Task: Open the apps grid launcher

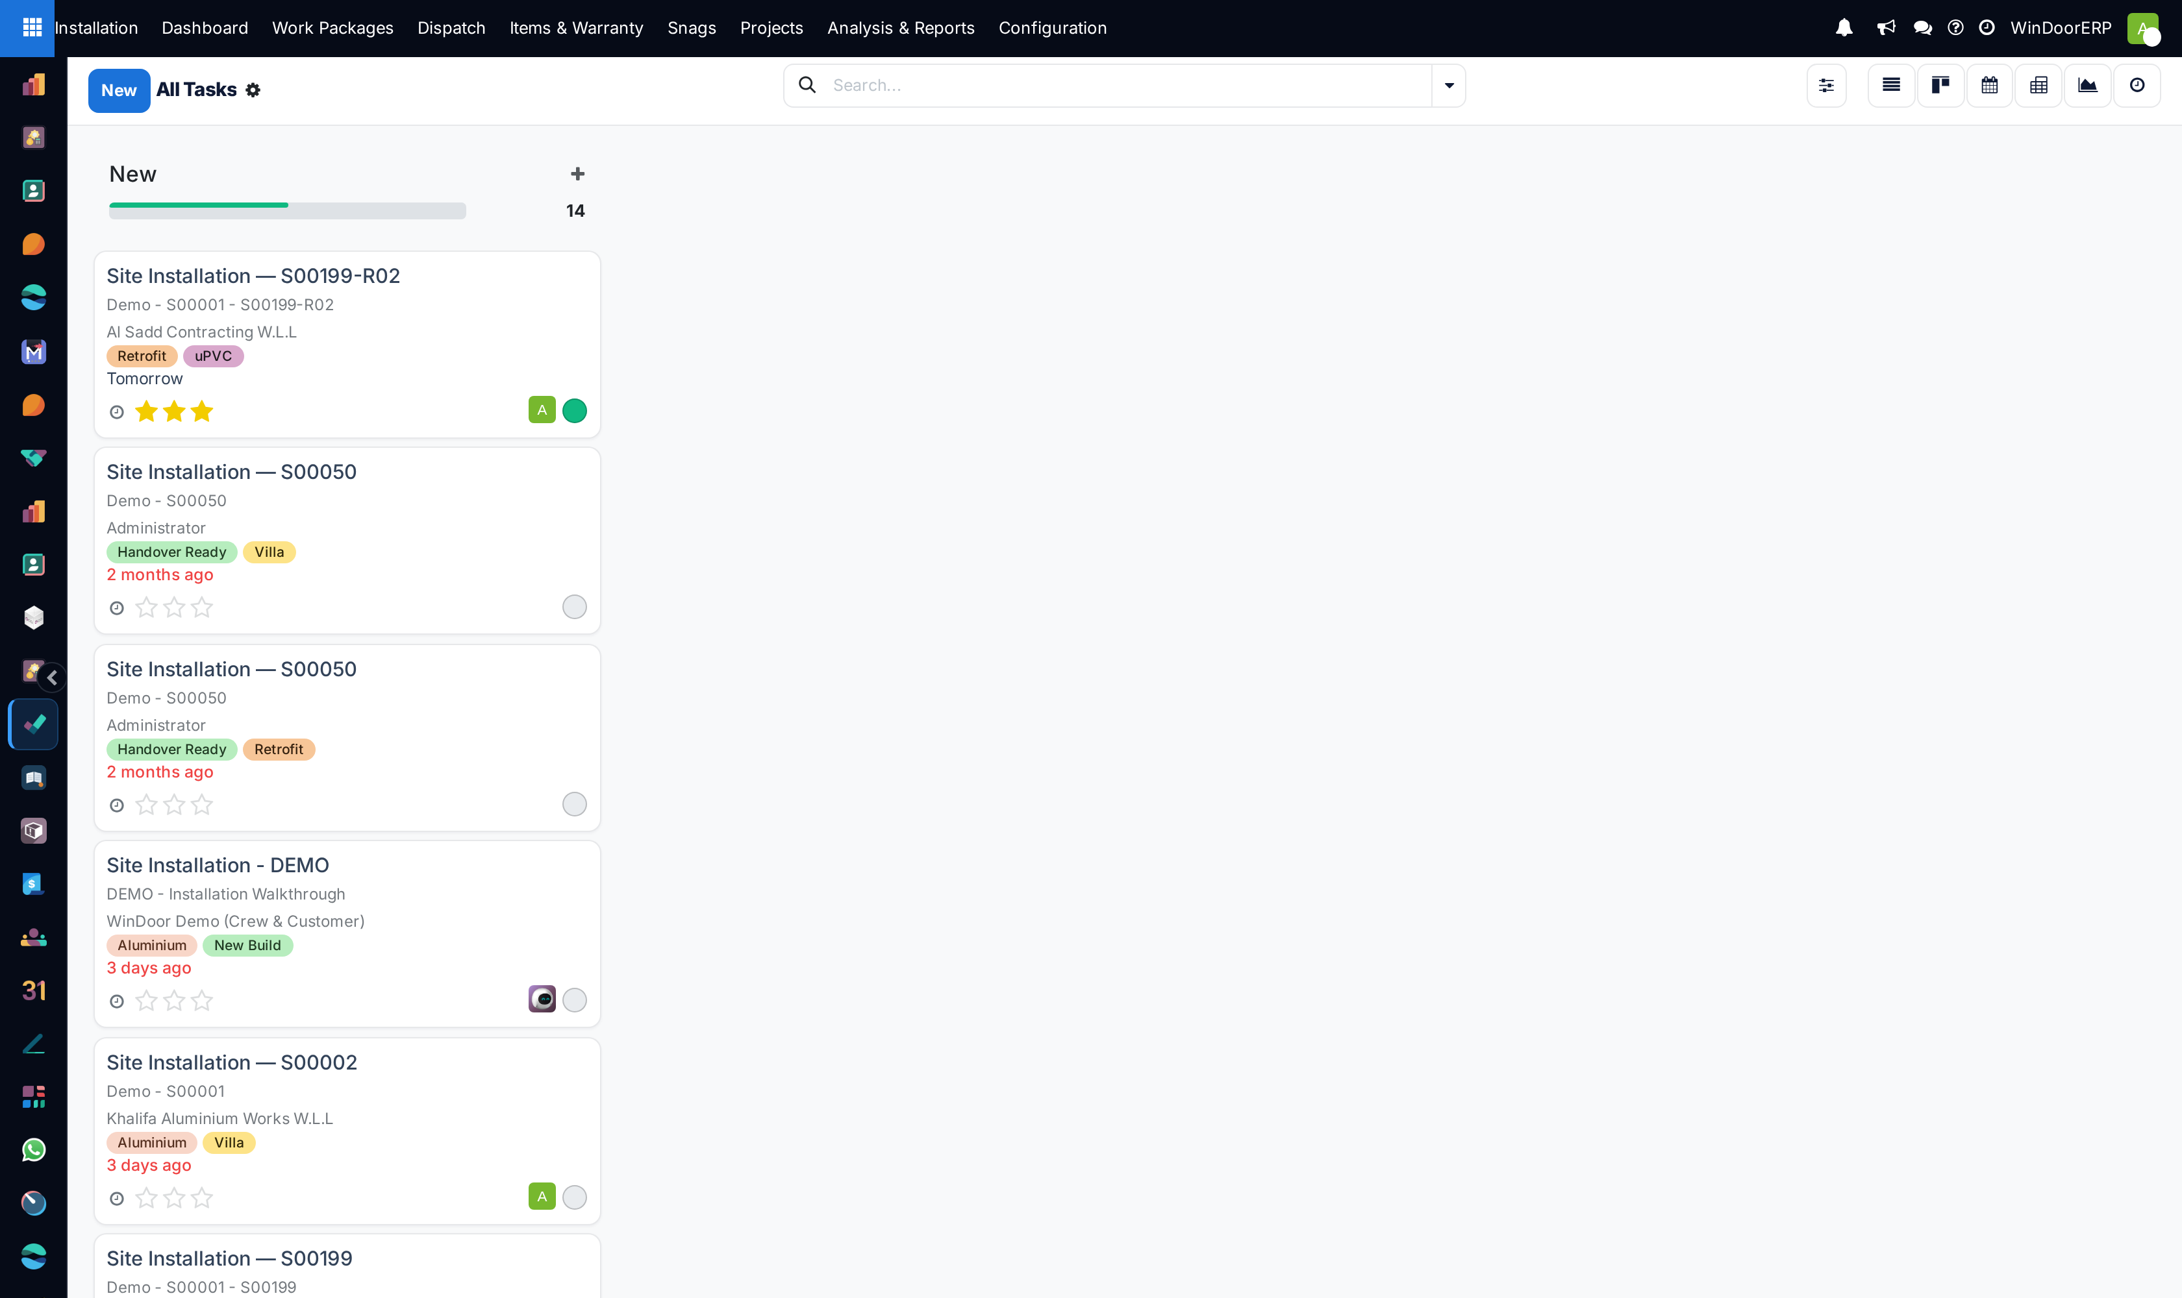Action: (x=32, y=28)
